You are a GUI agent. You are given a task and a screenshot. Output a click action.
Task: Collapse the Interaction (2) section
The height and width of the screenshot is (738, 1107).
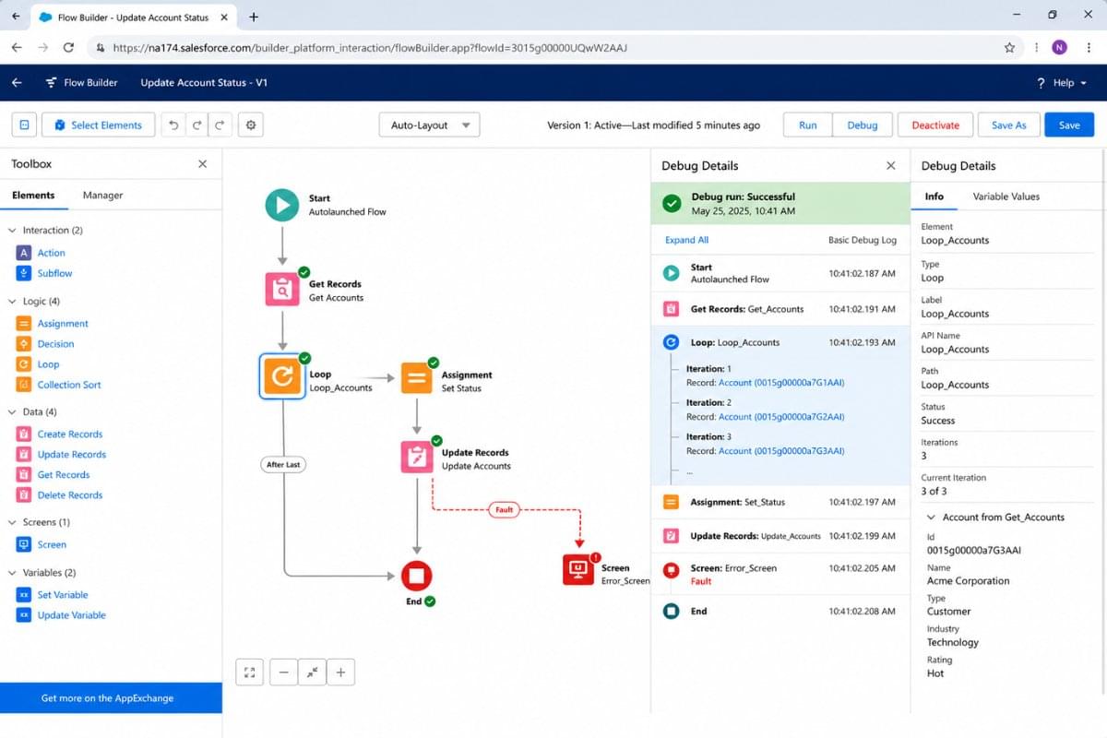click(12, 231)
